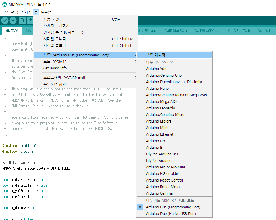This screenshot has height=220, width=276.
Task: Select Arduino/Genuino Micro board
Action: pos(174,115)
